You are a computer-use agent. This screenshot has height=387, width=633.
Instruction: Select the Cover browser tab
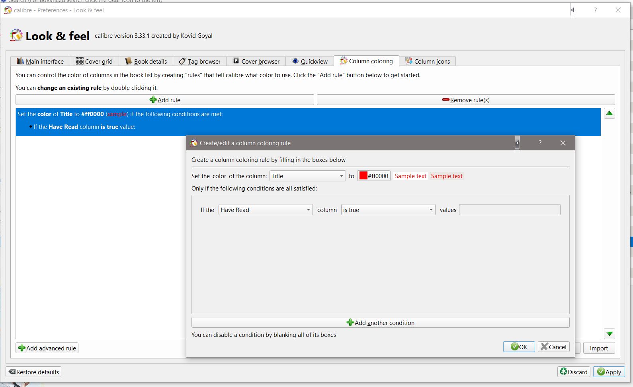click(256, 61)
